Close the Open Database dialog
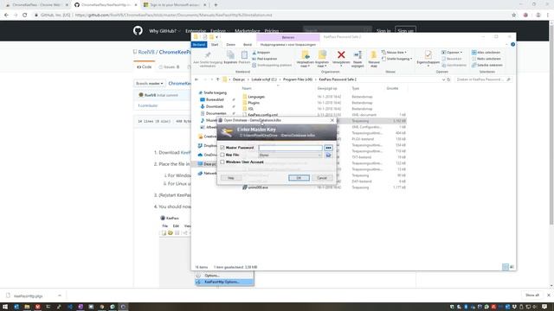 (332, 120)
